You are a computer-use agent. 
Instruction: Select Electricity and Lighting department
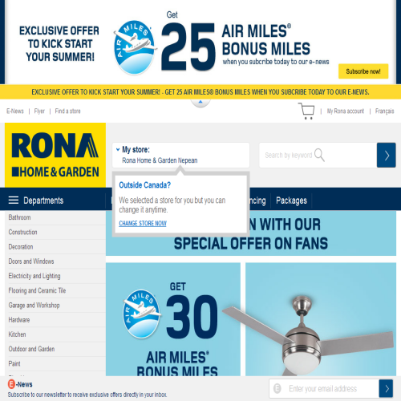pos(34,276)
